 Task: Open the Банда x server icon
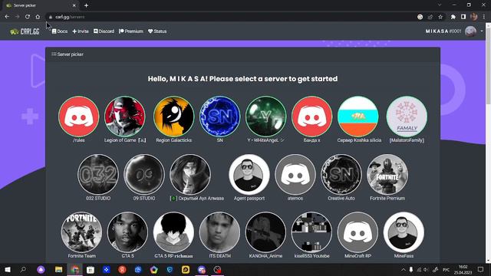(x=312, y=117)
